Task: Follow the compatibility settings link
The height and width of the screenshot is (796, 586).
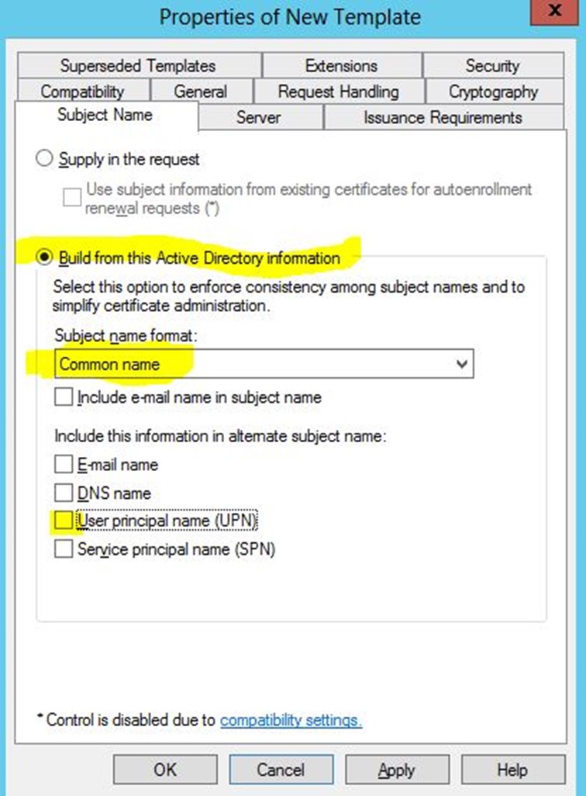Action: coord(291,720)
